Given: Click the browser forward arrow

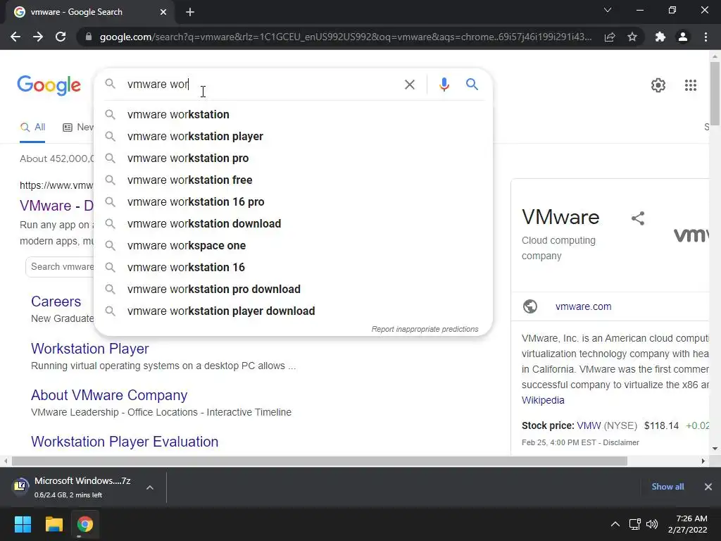Looking at the screenshot, I should point(38,37).
